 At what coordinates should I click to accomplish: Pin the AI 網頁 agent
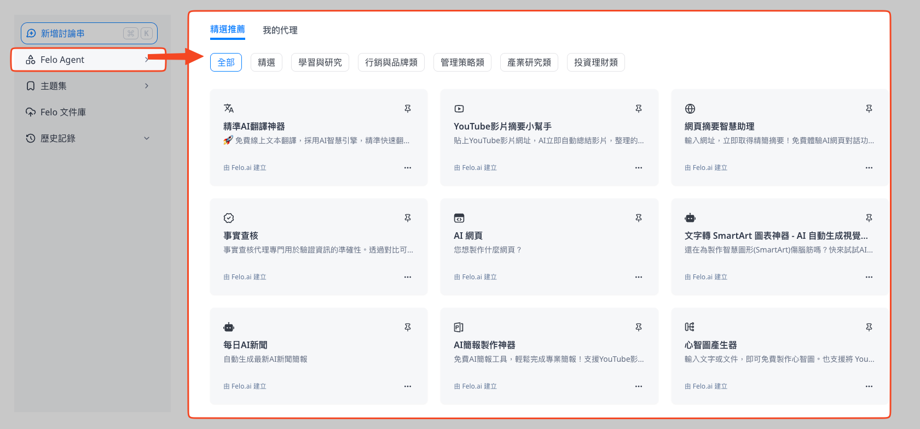click(639, 218)
